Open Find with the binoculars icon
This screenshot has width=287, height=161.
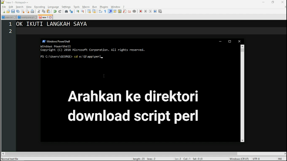pyautogui.click(x=66, y=11)
